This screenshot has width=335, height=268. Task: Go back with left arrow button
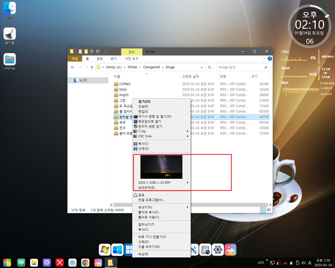[x=73, y=67]
